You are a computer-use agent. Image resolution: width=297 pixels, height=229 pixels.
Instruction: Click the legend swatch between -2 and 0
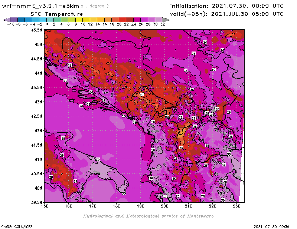click(43, 20)
